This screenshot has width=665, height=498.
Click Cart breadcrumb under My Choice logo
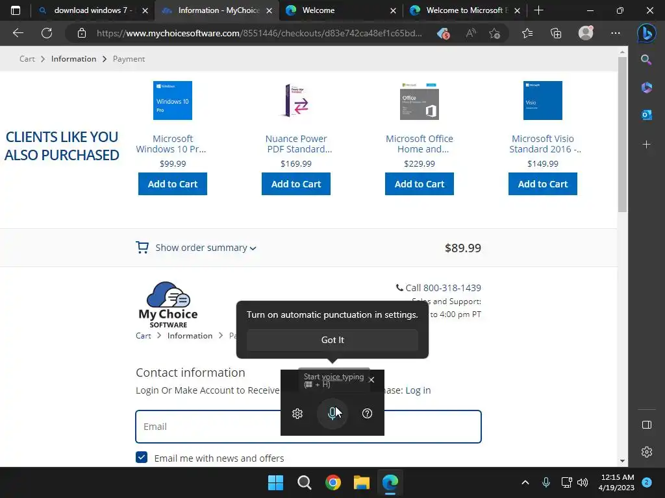tap(144, 336)
